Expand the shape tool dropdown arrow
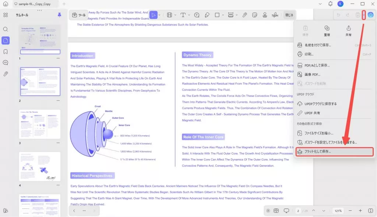 [x=223, y=15]
